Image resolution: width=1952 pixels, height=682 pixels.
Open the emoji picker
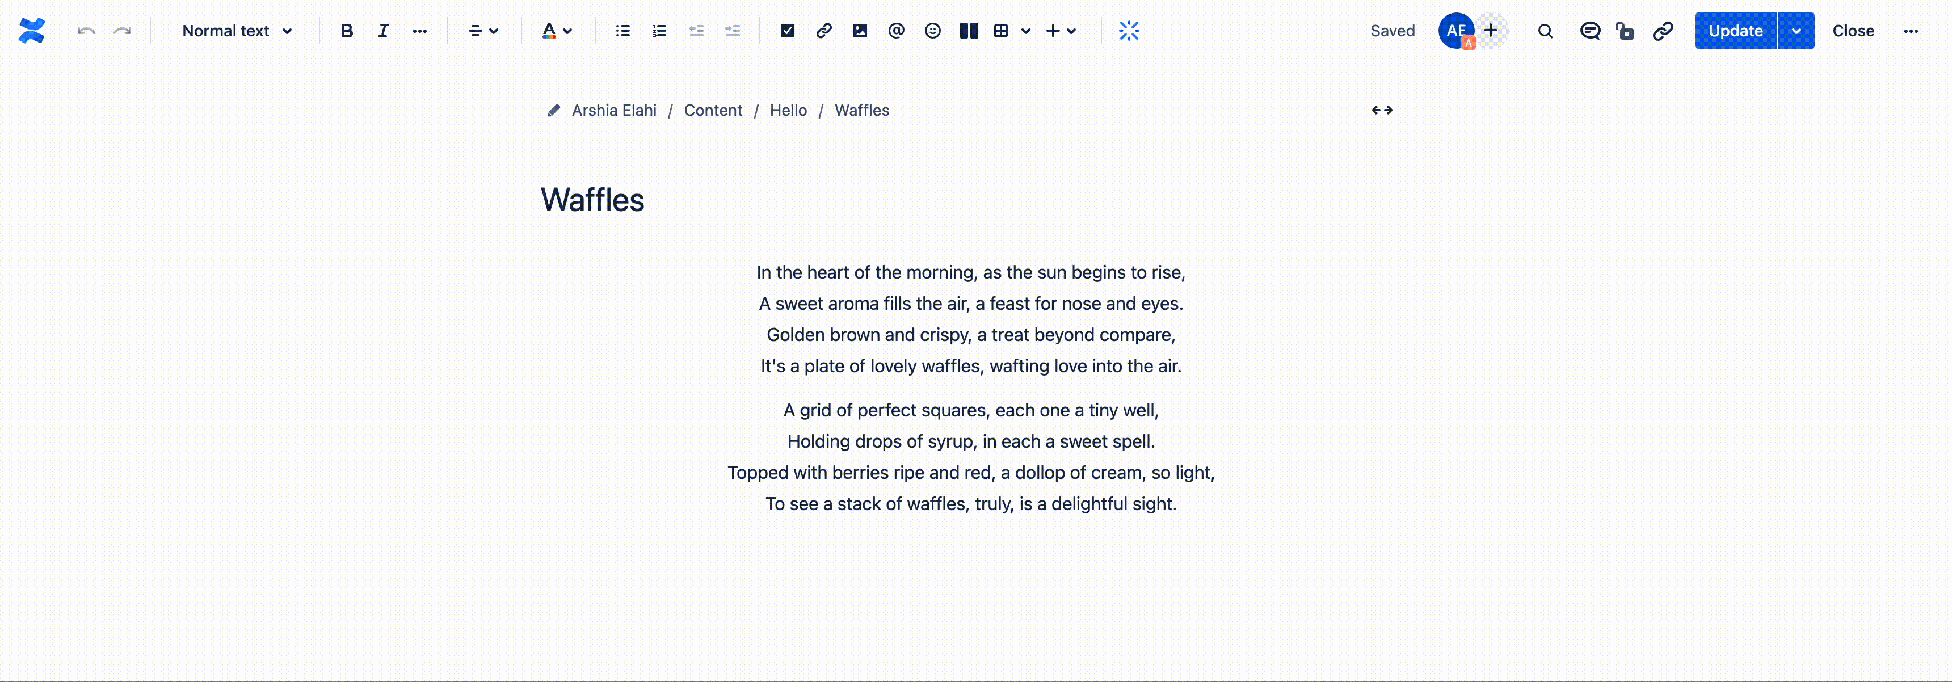(x=933, y=31)
